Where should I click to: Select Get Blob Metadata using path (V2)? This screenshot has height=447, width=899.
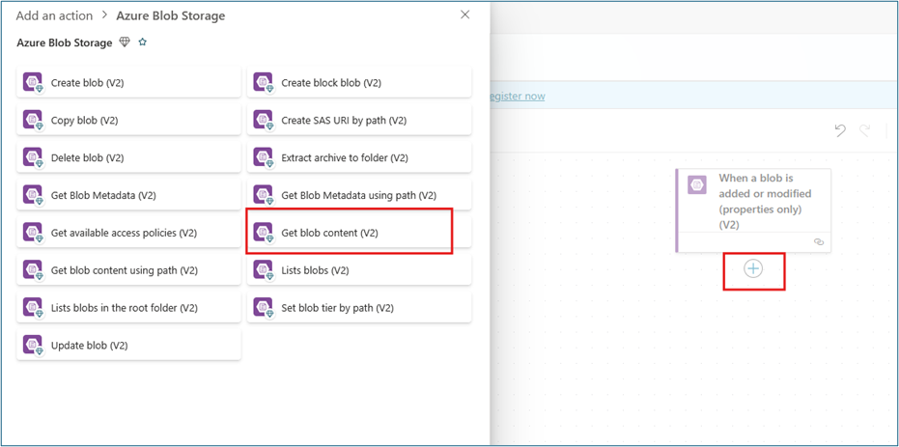pyautogui.click(x=359, y=195)
